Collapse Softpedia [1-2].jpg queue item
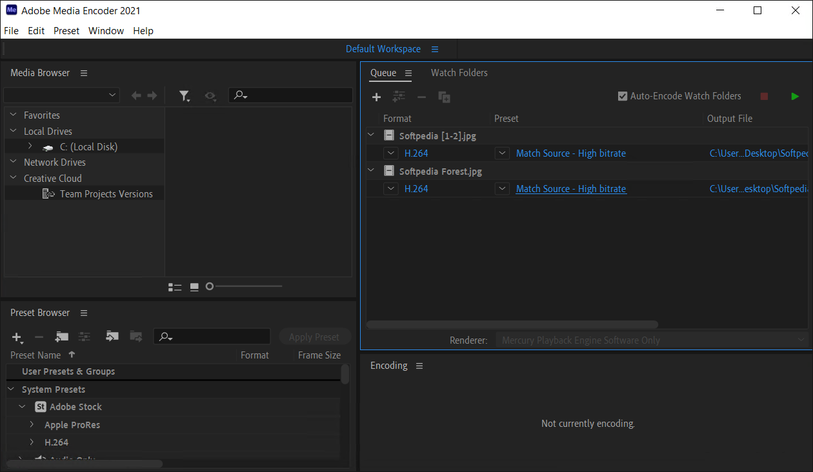The width and height of the screenshot is (813, 472). pos(371,135)
